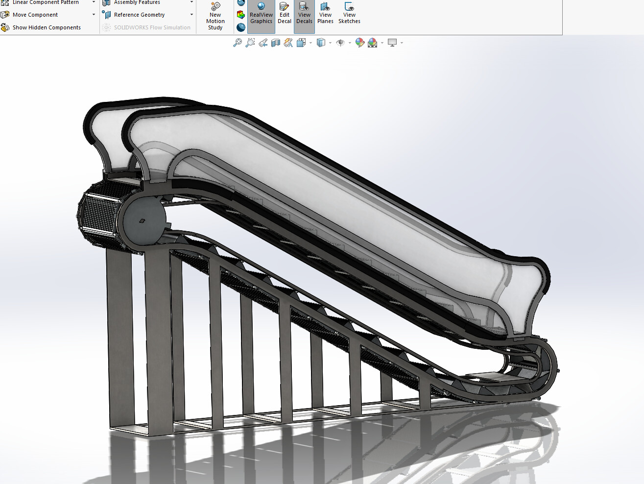Image resolution: width=644 pixels, height=484 pixels.
Task: Expand the View Orientation dropdown
Action: tap(310, 43)
